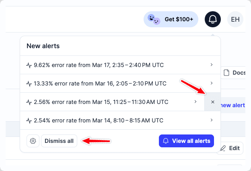The image size is (251, 171).
Task: Open the EH user avatar menu
Action: [x=235, y=19]
